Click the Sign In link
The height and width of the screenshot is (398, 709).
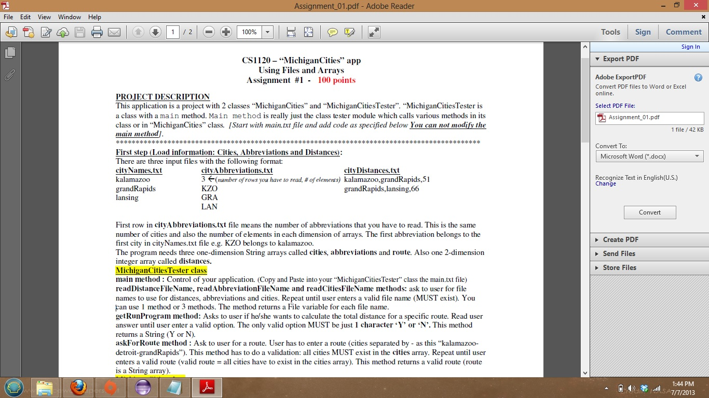pos(690,47)
